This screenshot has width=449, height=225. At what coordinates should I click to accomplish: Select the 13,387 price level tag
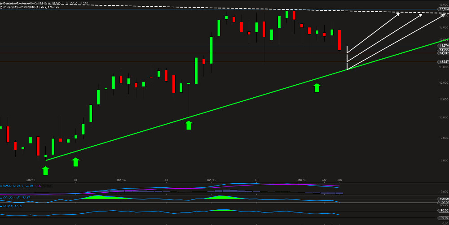pos(444,62)
